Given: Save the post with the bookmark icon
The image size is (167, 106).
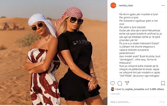Looking at the screenshot, I should (x=163, y=83).
